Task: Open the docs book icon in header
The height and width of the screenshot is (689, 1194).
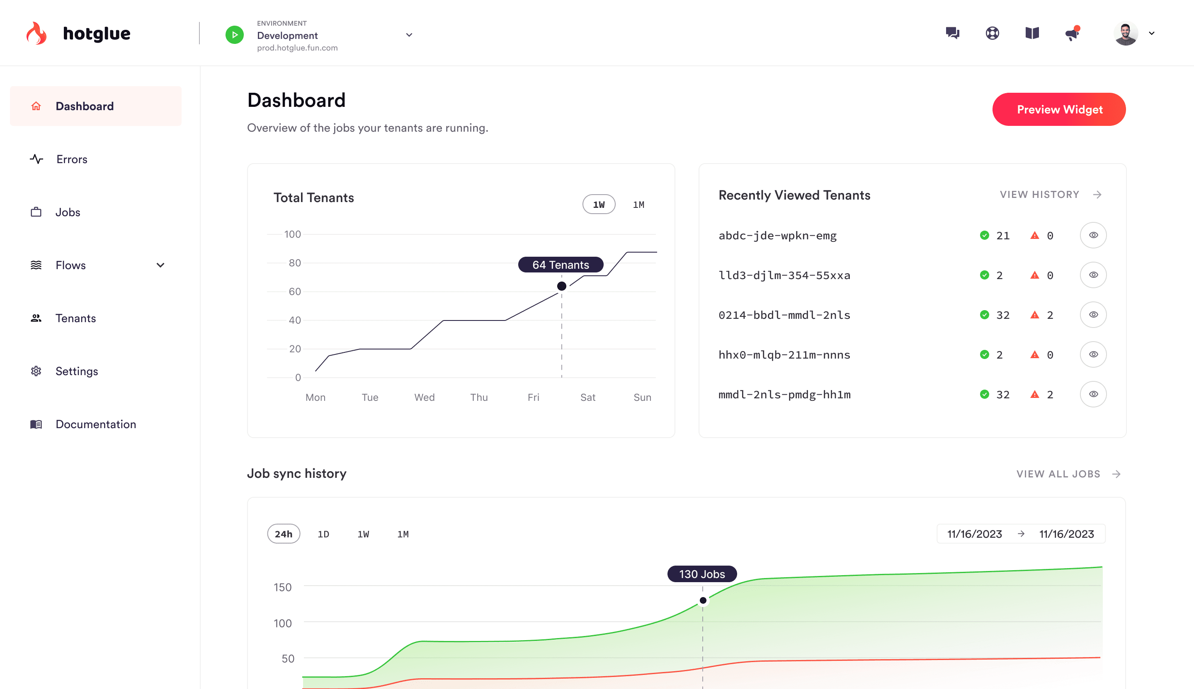Action: (x=1032, y=33)
